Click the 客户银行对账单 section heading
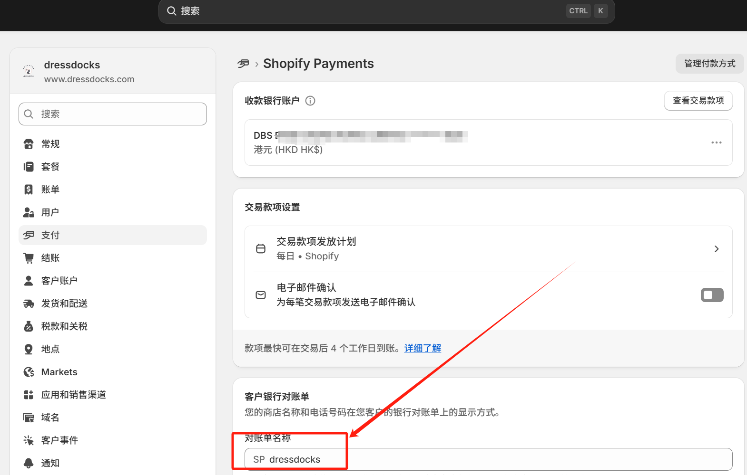Viewport: 747px width, 475px height. click(x=277, y=397)
